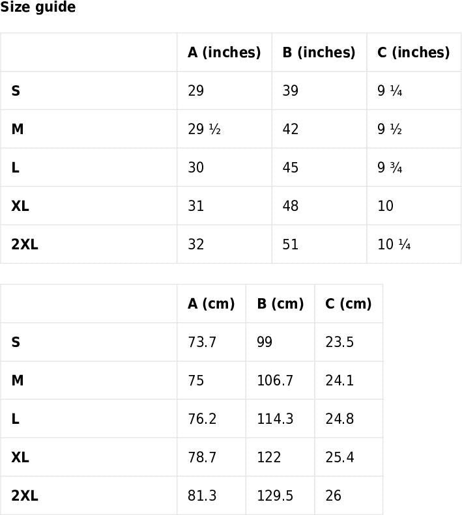Click the 122 value for size XL
Screen dimensions: 462x515
[269, 458]
